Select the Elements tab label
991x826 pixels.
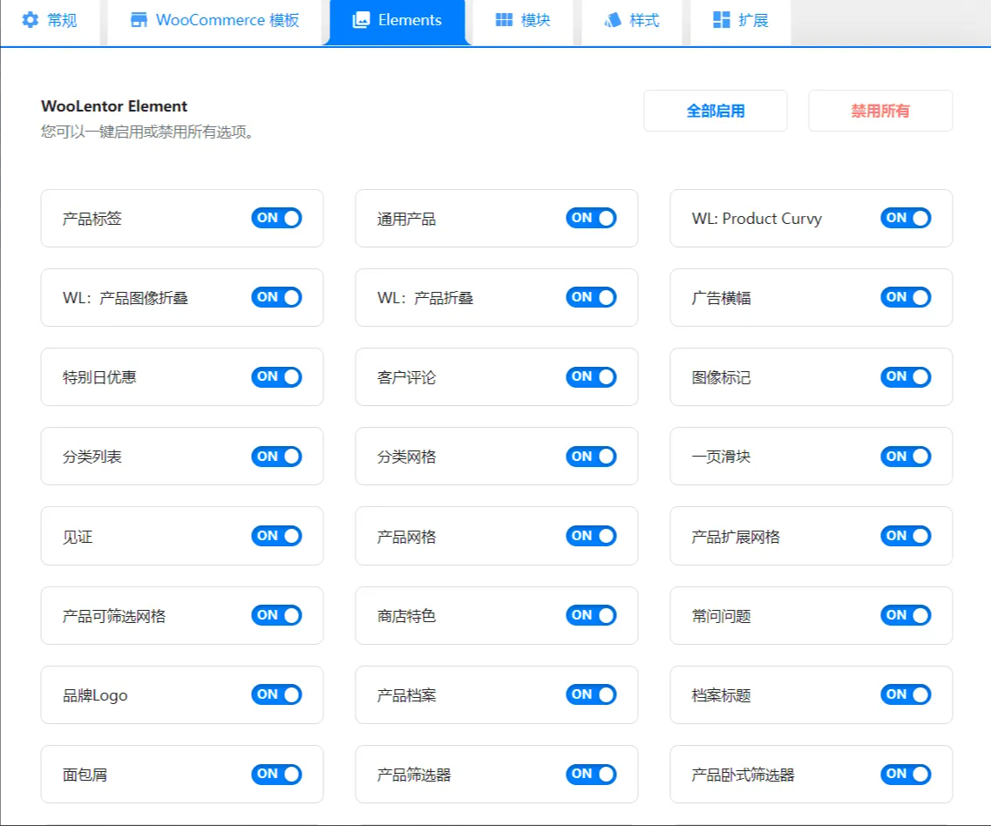click(x=410, y=20)
